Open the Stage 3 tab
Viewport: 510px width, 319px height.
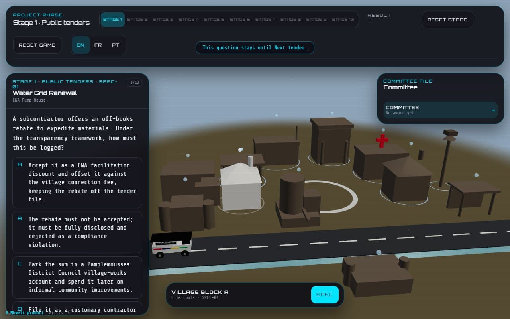(163, 20)
